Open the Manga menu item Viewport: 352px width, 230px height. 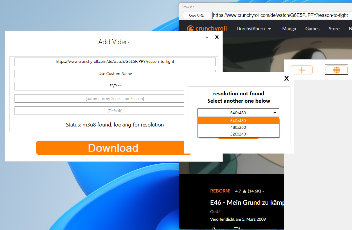[x=289, y=28]
